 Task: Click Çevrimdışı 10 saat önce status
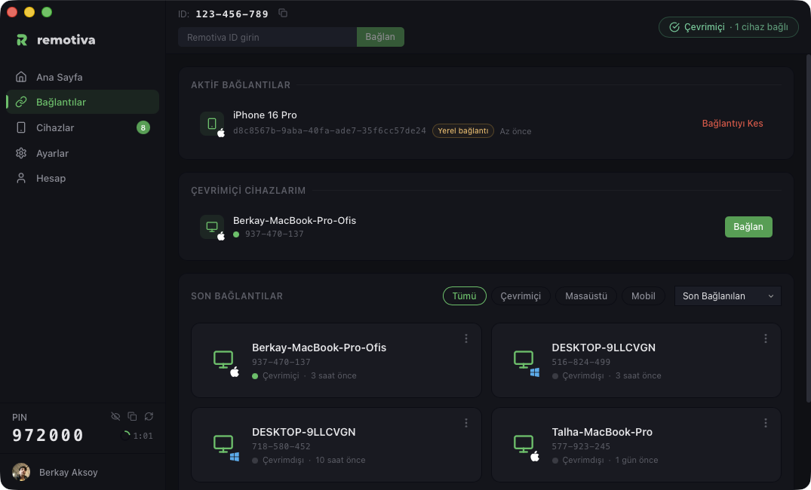(309, 460)
